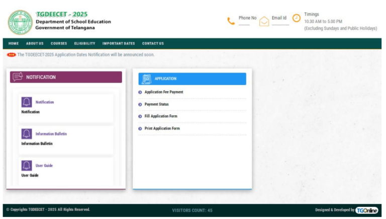Click the Copyrights TGDEECET footer text
Screen dimensions: 386x219
(x=48, y=209)
